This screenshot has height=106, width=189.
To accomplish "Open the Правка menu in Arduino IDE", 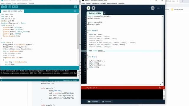I will click(x=8, y=3).
